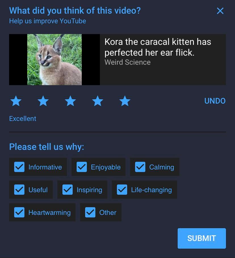This screenshot has height=258, width=235.
Task: Click the Kora the caracal video title
Action: tap(158, 47)
